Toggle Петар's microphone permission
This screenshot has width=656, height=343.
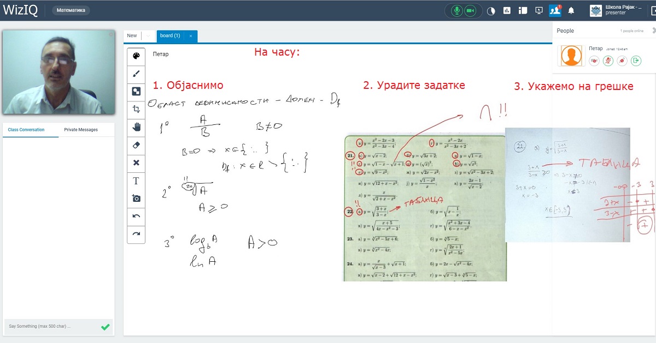pos(608,61)
